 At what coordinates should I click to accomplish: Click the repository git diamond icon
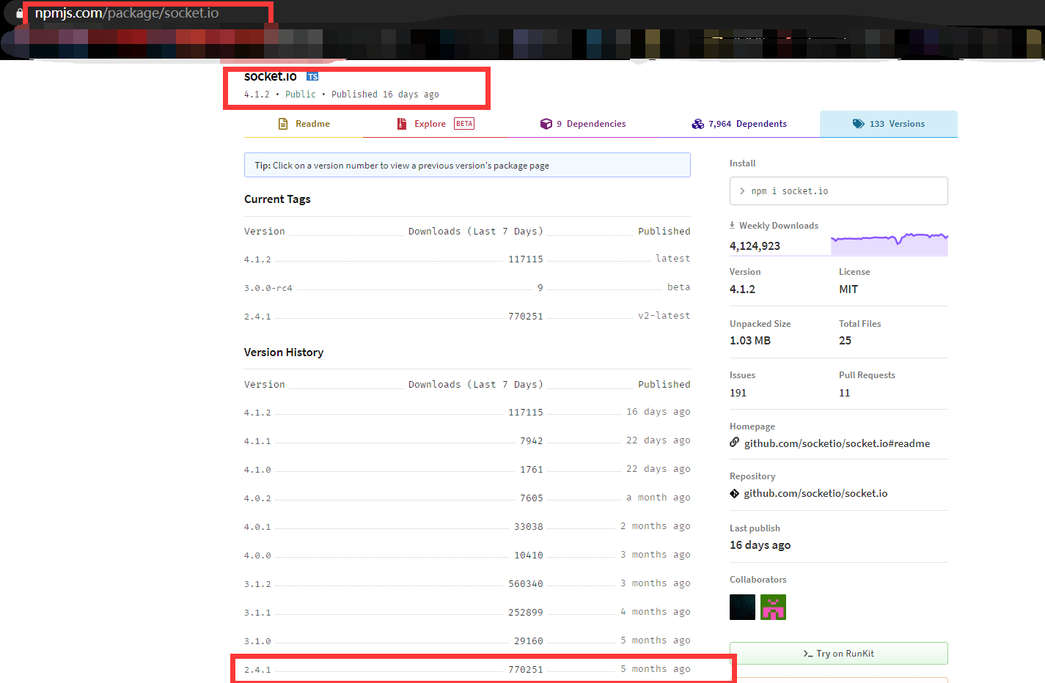click(x=734, y=493)
